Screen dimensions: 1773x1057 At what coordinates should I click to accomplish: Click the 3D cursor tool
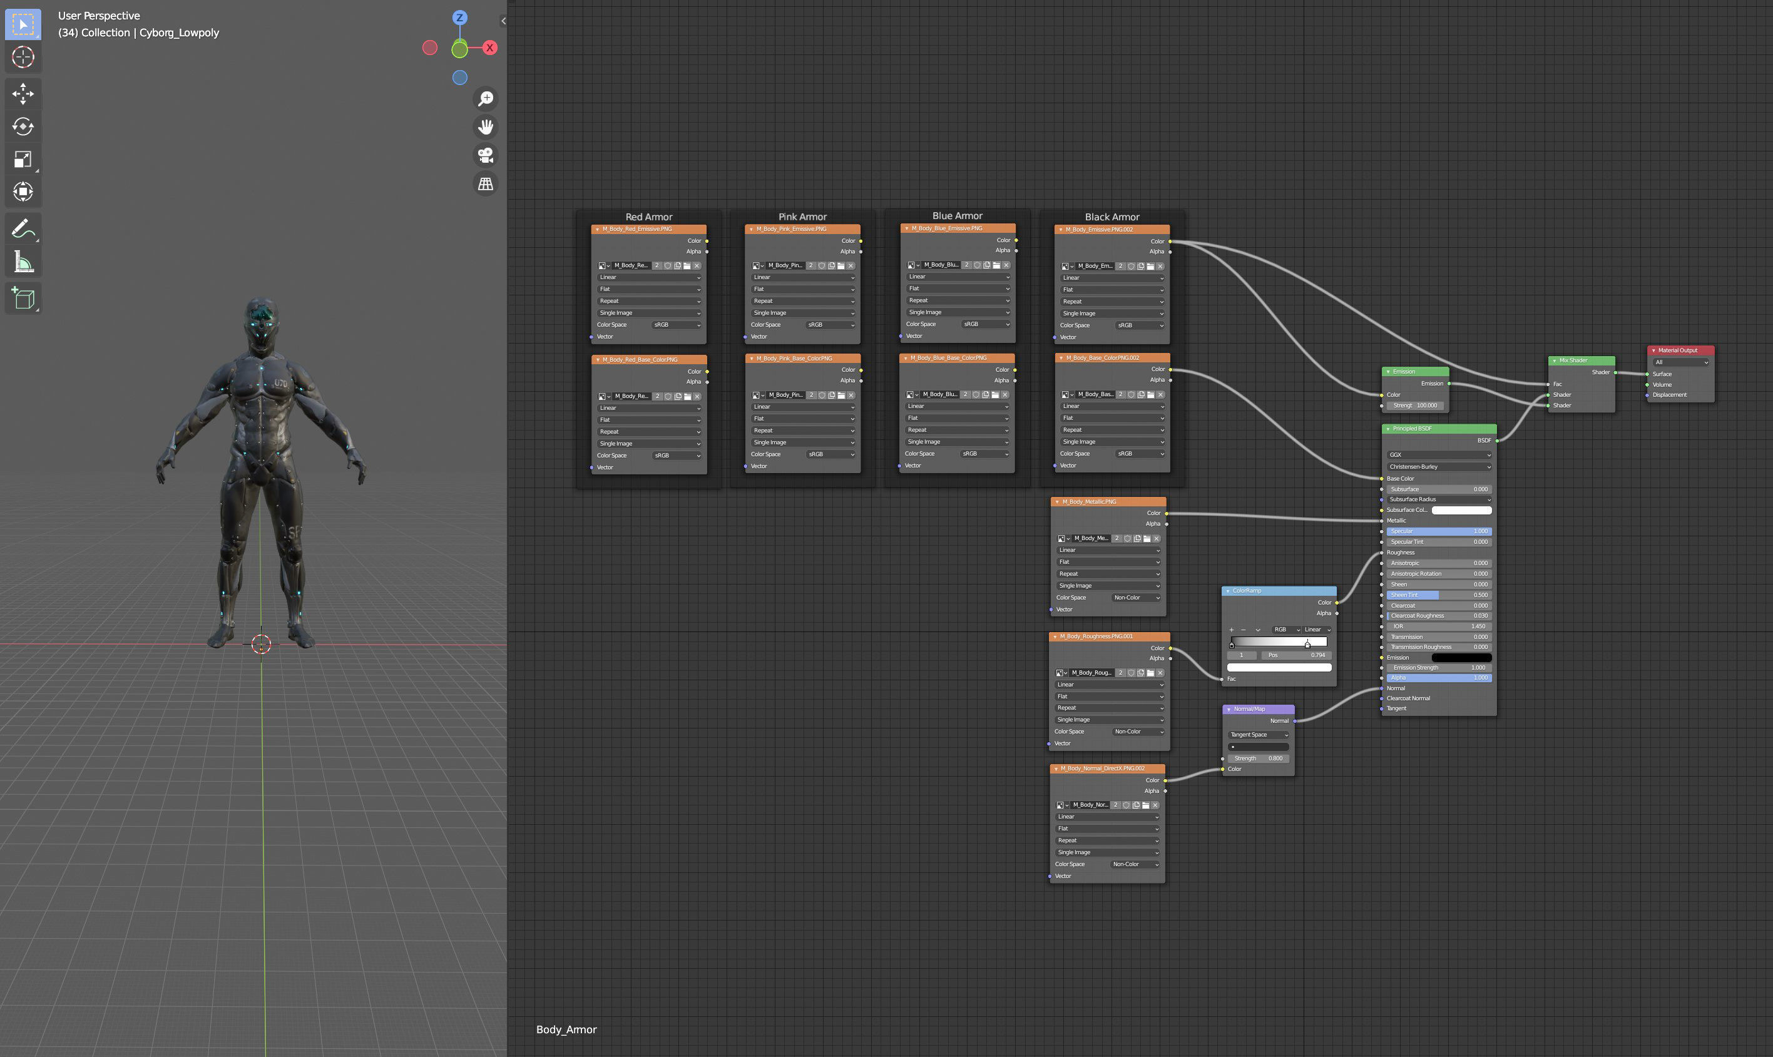pyautogui.click(x=23, y=57)
